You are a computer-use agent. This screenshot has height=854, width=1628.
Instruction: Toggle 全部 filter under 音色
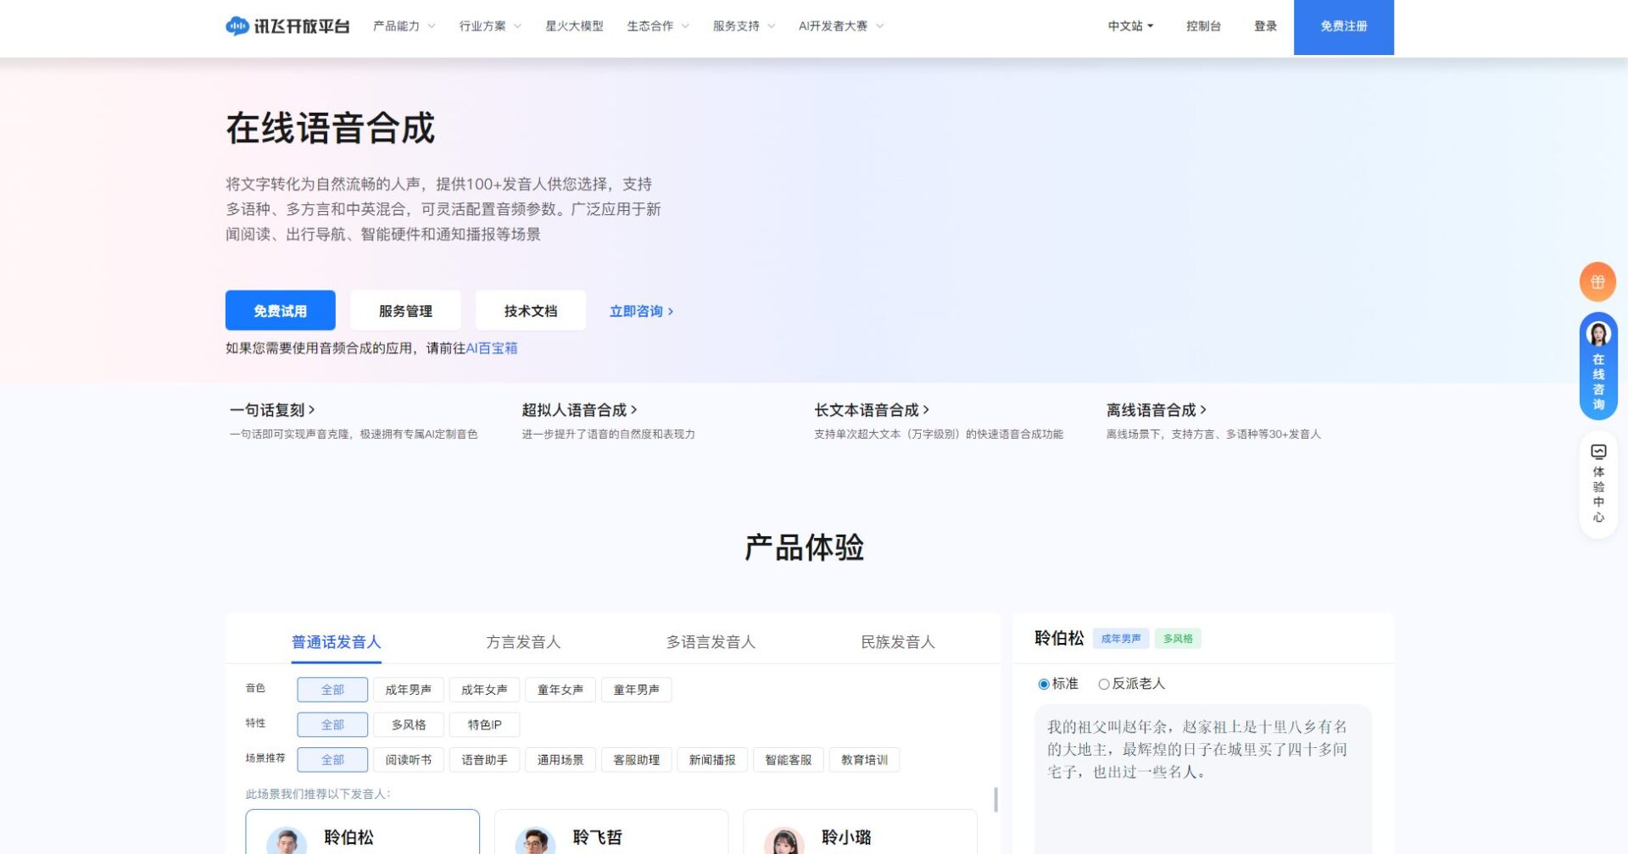(332, 689)
